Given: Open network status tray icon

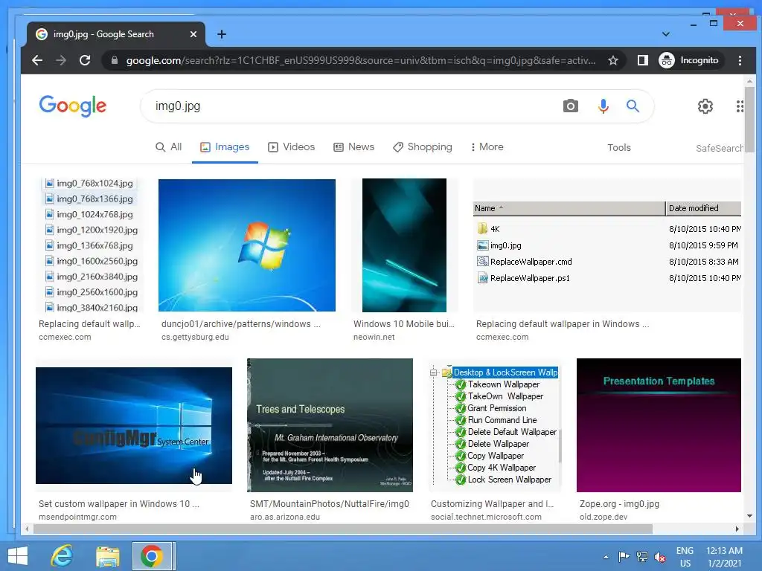Looking at the screenshot, I should tap(642, 557).
